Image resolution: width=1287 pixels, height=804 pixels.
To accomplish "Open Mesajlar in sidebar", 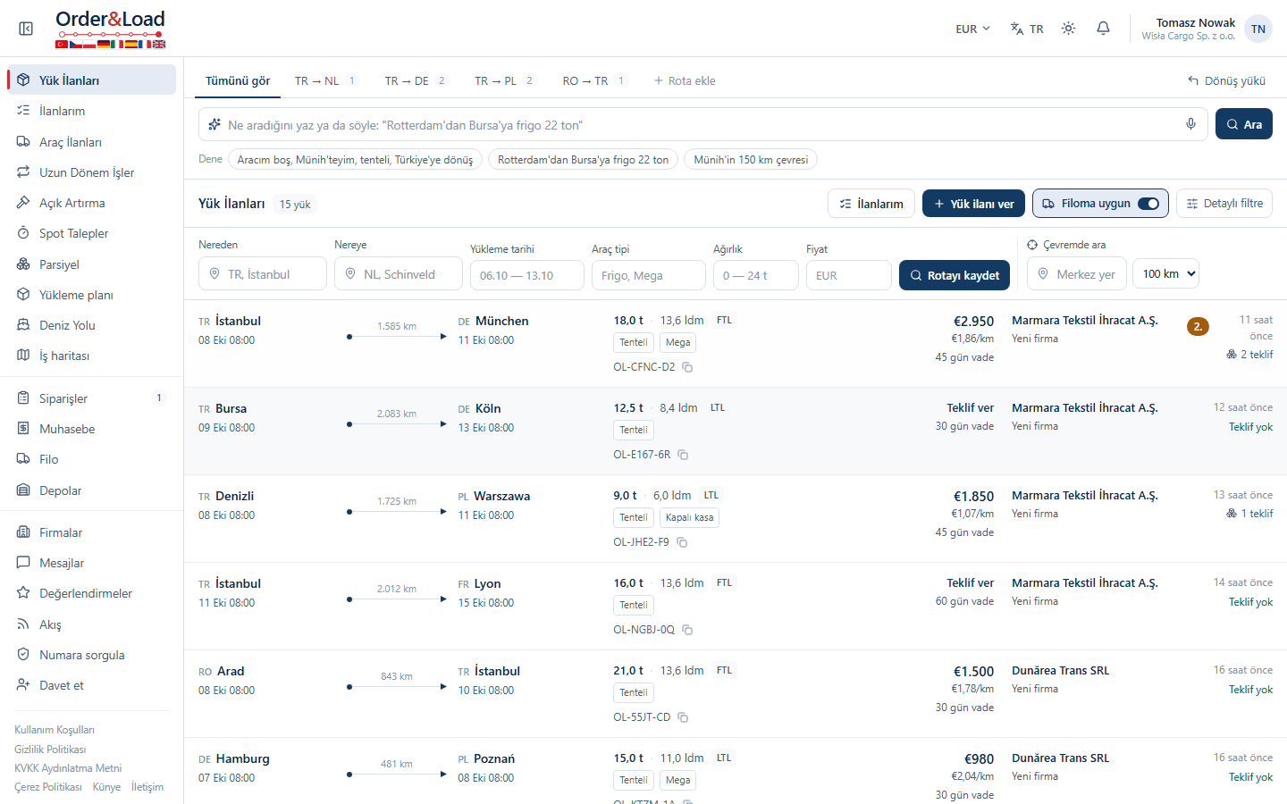I will (x=91, y=563).
